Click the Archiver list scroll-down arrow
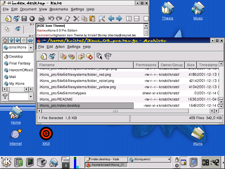The height and width of the screenshot is (169, 225). click(221, 106)
